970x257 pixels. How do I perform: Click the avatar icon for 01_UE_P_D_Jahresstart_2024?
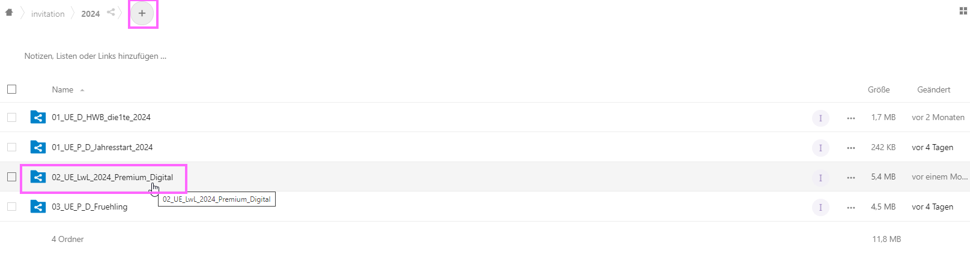click(x=820, y=148)
